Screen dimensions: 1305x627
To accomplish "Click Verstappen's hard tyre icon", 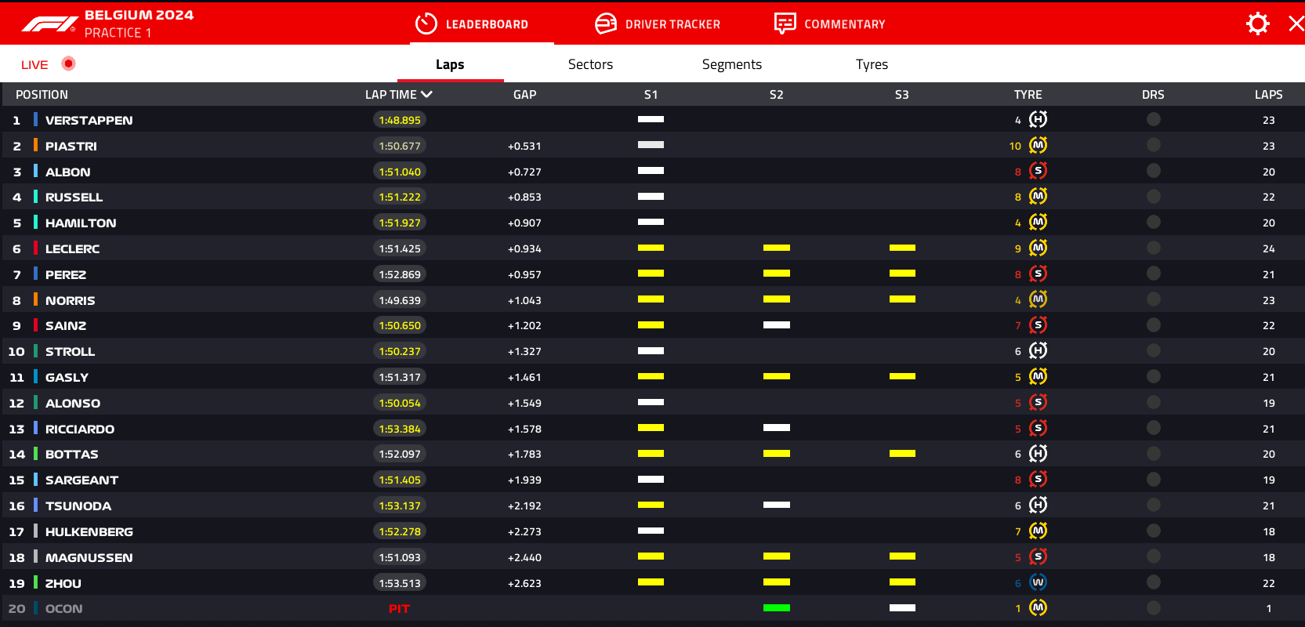I will (1038, 119).
